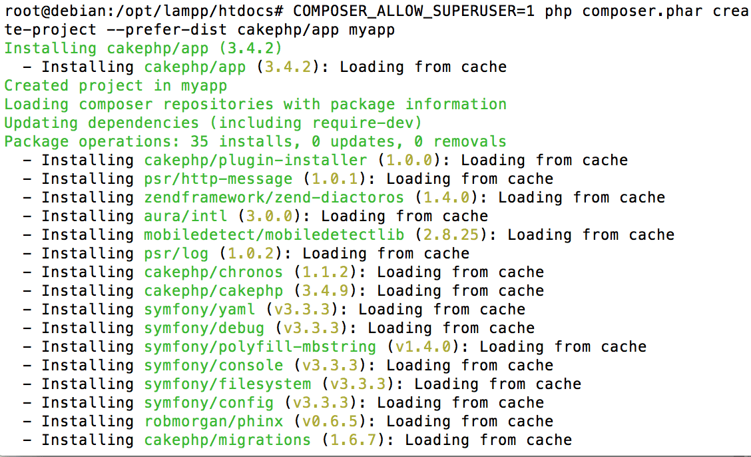Image resolution: width=751 pixels, height=457 pixels.
Task: Click the "Updating dependencies" line
Action: click(213, 123)
